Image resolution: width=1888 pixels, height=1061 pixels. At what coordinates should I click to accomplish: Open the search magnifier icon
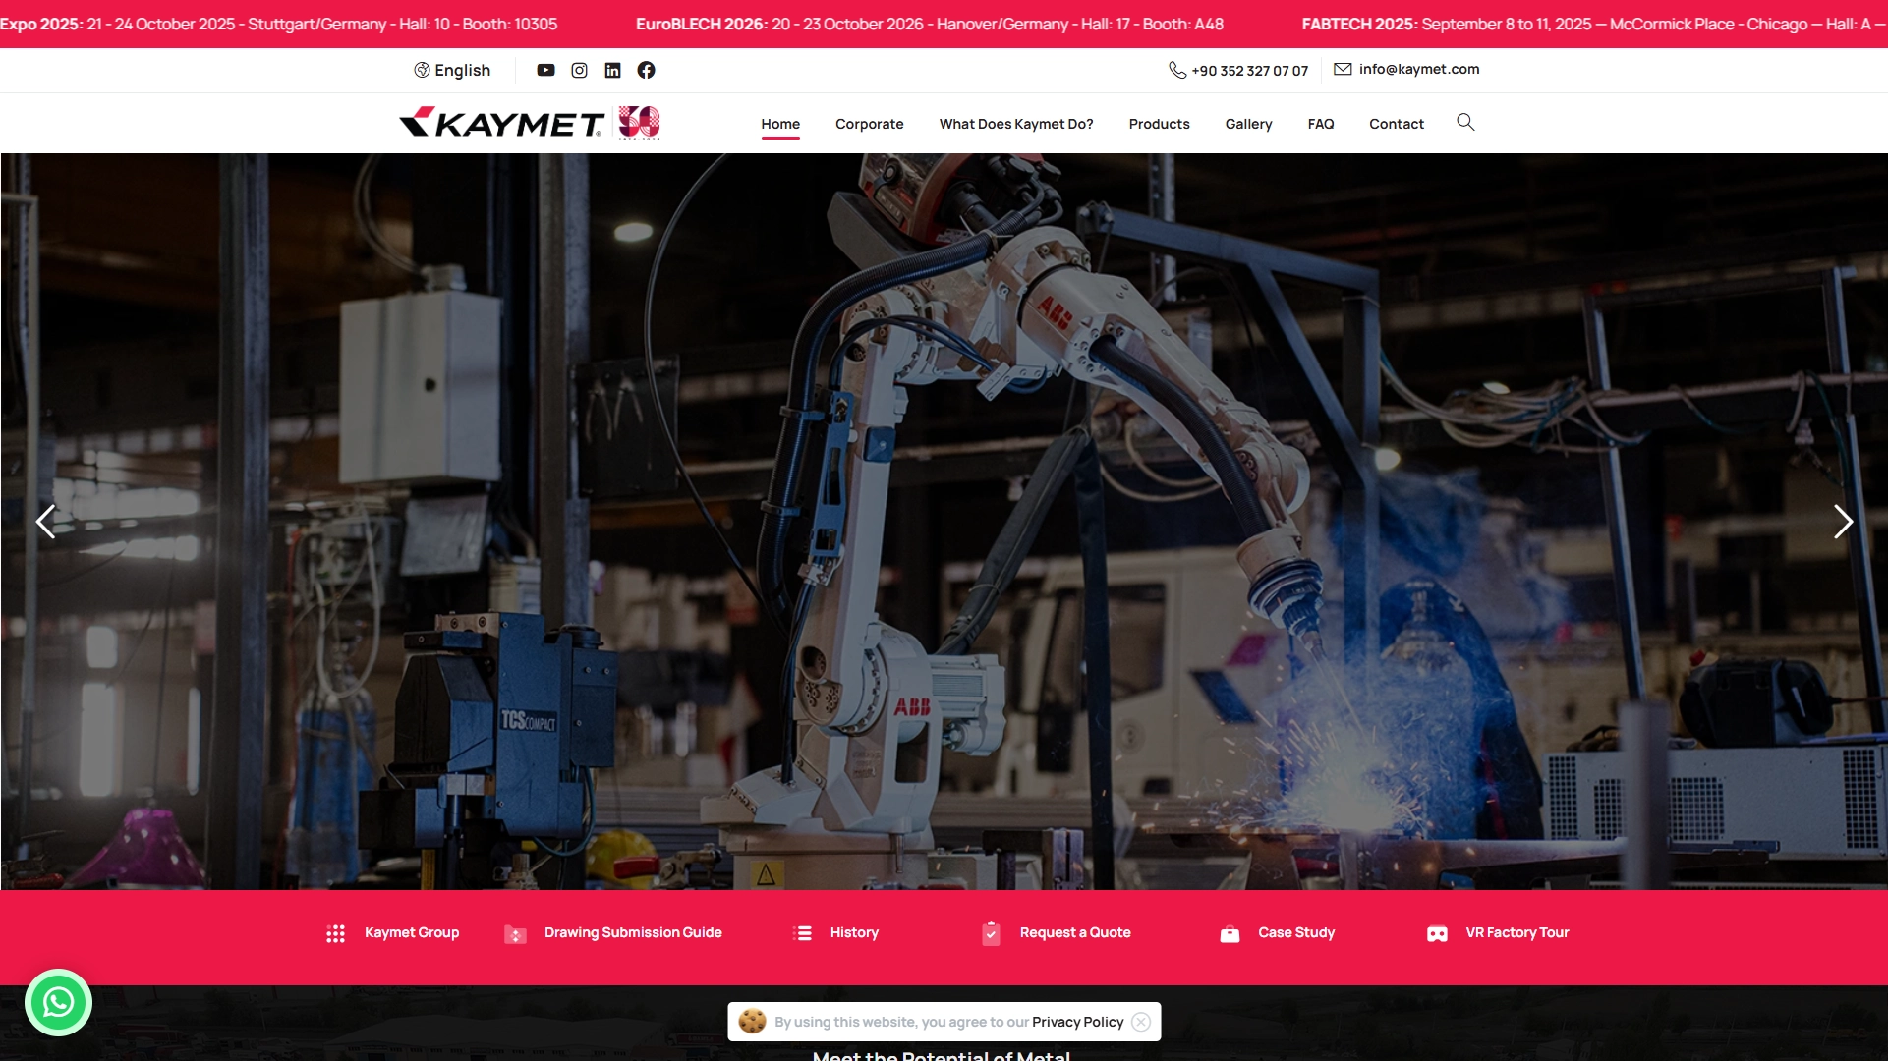tap(1465, 122)
